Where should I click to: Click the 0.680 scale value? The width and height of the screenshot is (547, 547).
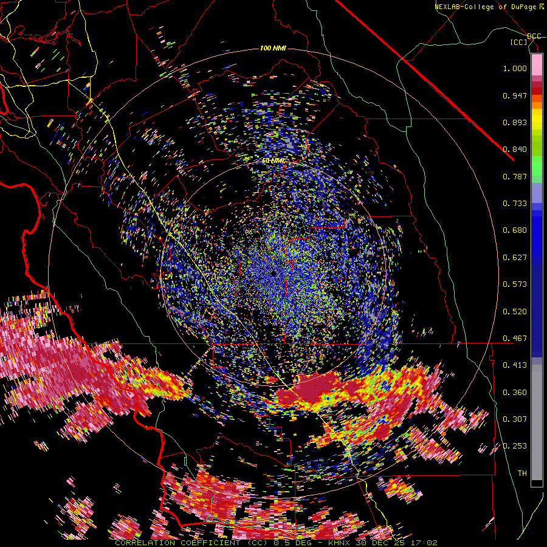[x=515, y=230]
